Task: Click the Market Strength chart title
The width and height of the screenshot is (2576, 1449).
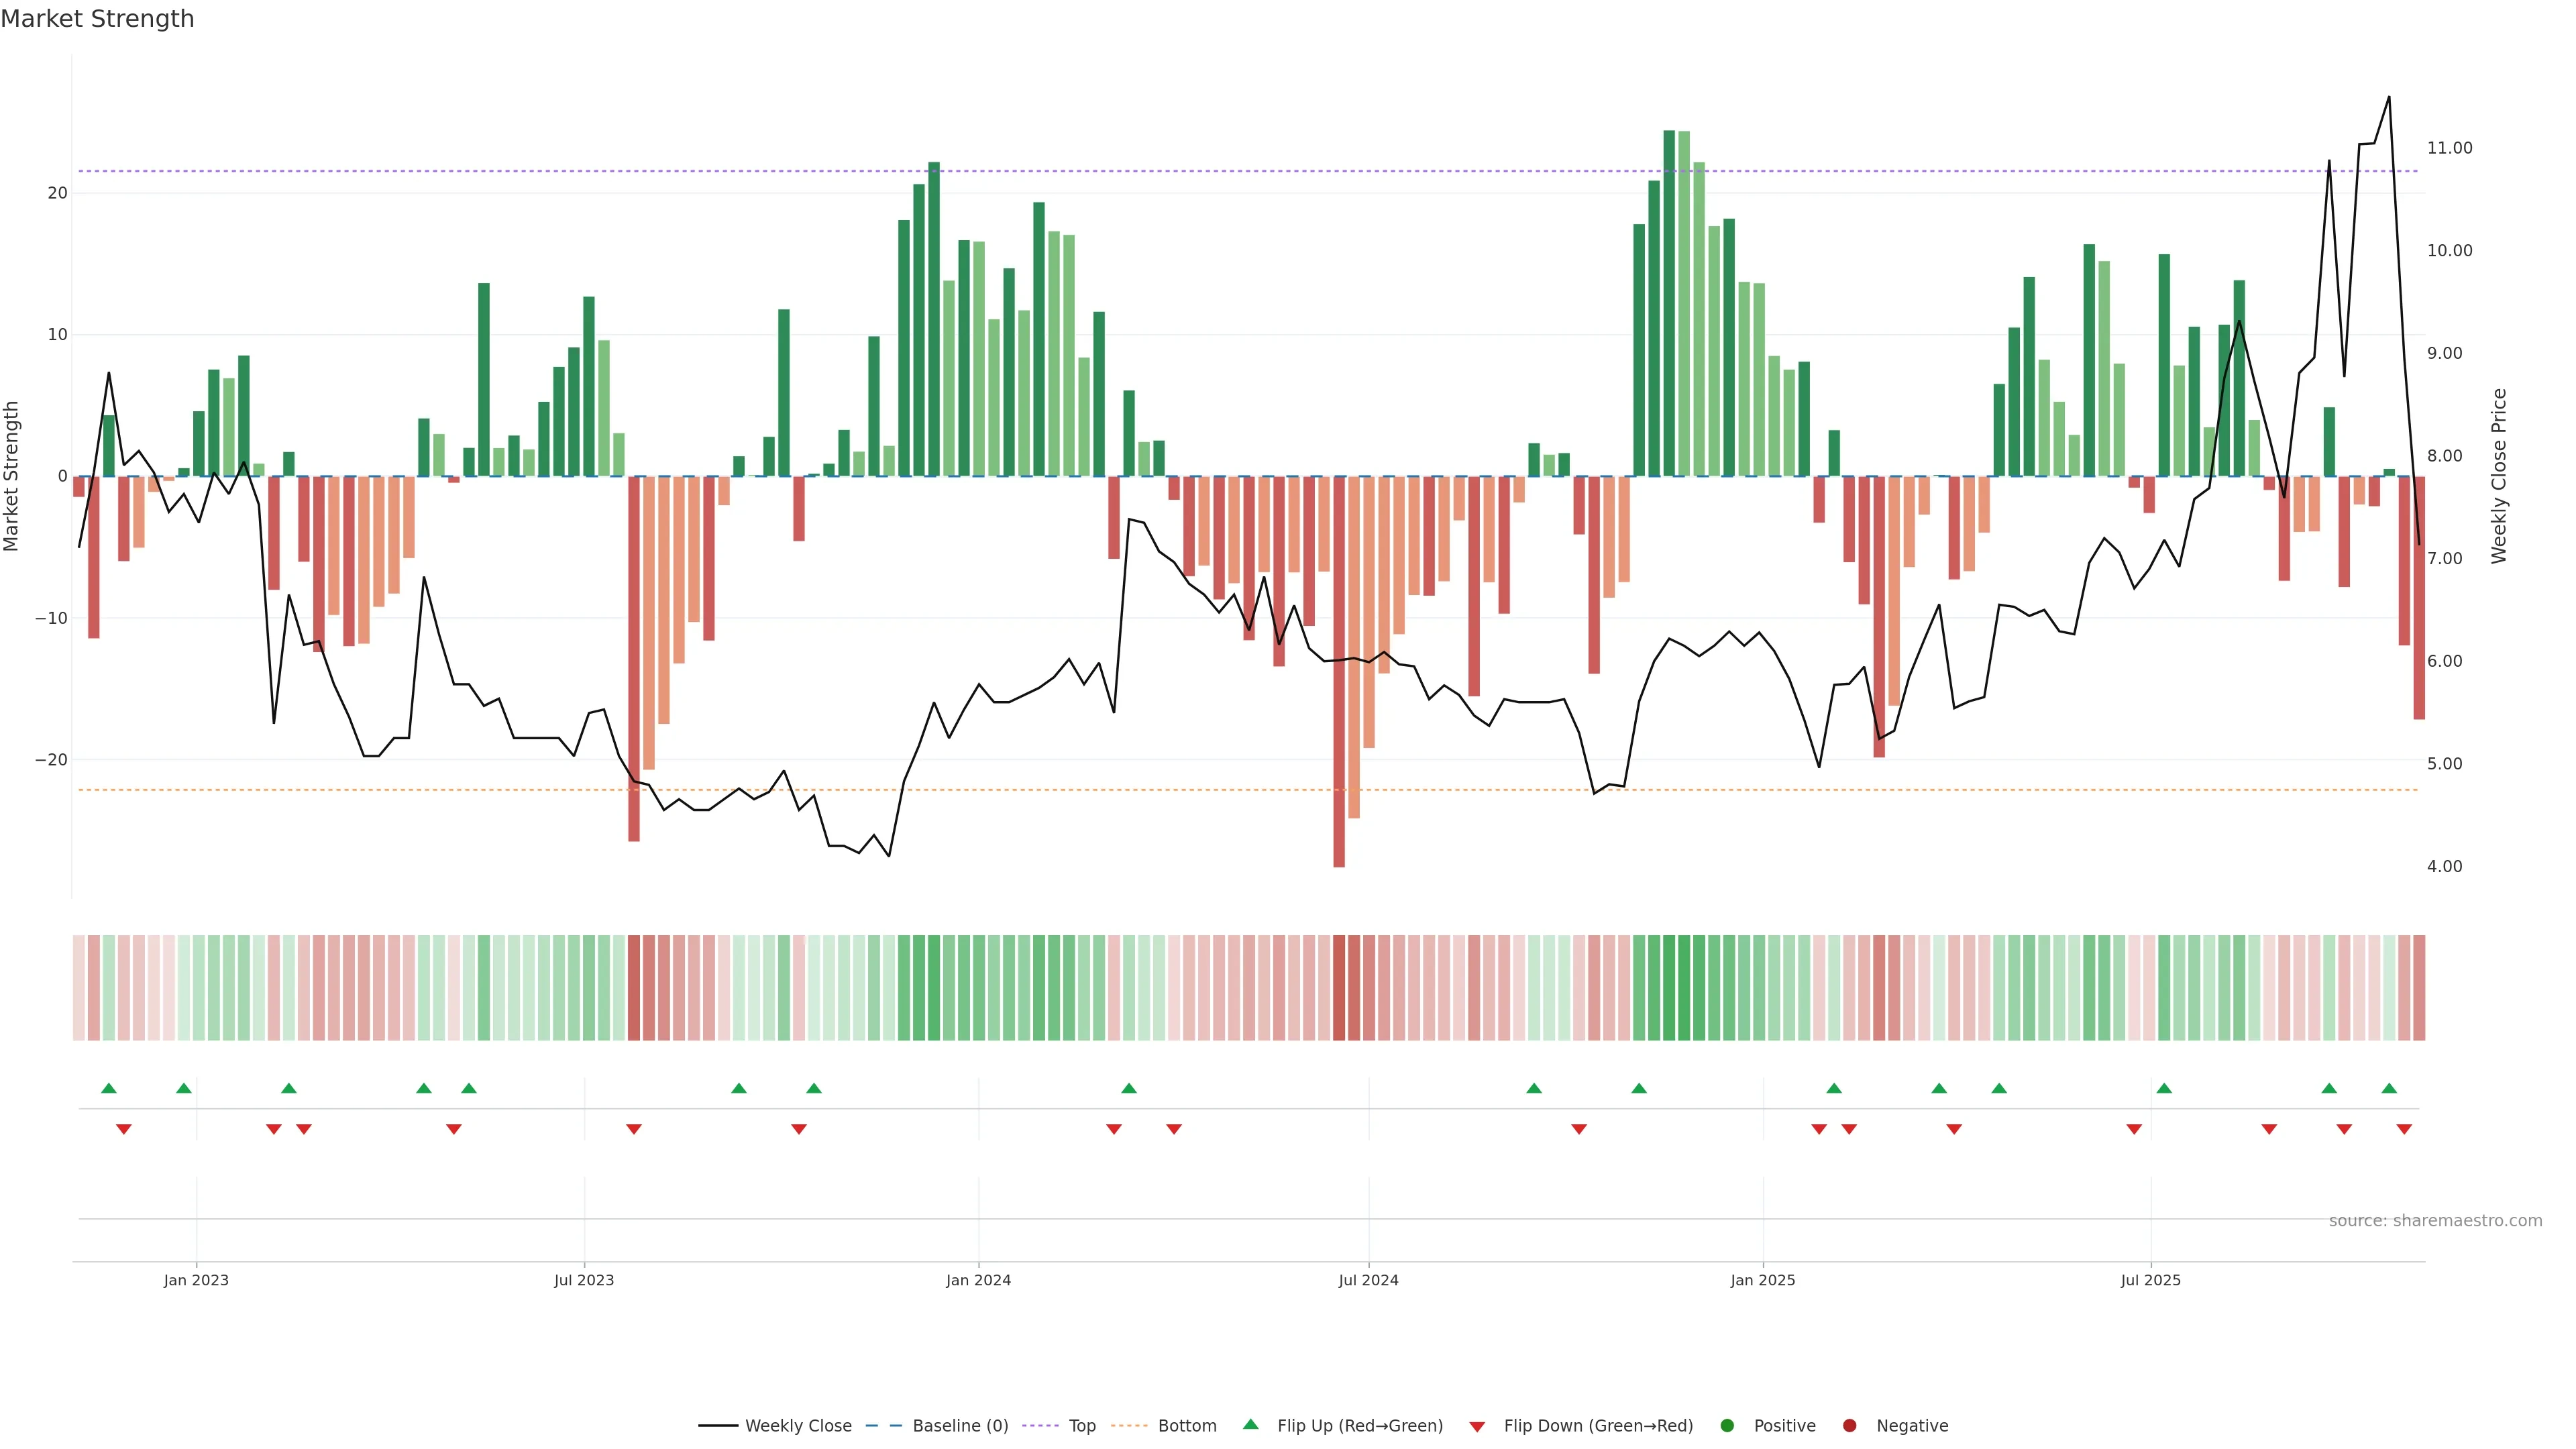Action: pos(97,19)
